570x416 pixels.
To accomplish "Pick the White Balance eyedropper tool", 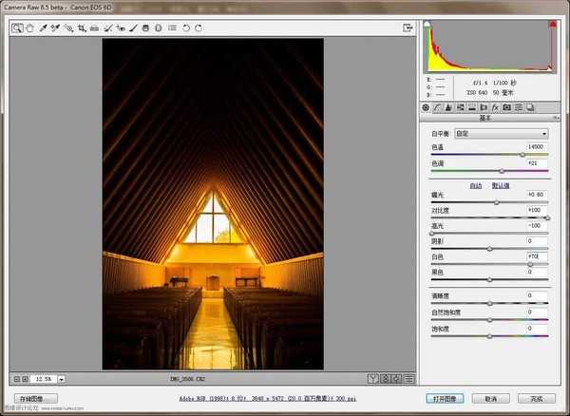I will pos(43,28).
